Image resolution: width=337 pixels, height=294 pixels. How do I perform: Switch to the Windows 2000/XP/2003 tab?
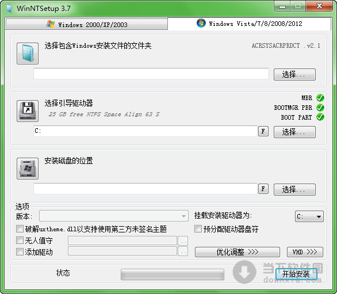[87, 24]
